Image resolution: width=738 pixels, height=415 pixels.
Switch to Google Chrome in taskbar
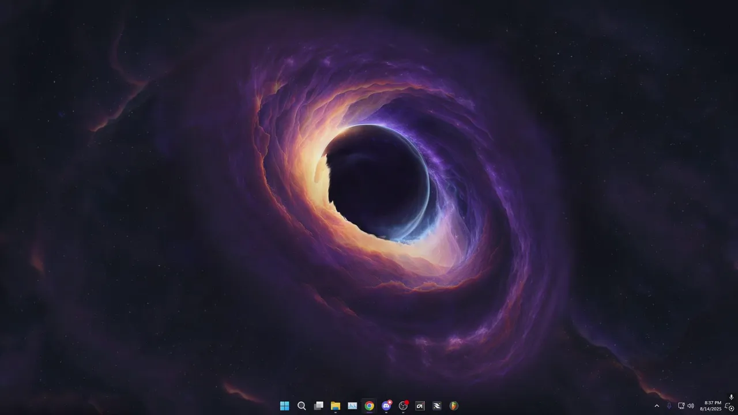click(369, 406)
